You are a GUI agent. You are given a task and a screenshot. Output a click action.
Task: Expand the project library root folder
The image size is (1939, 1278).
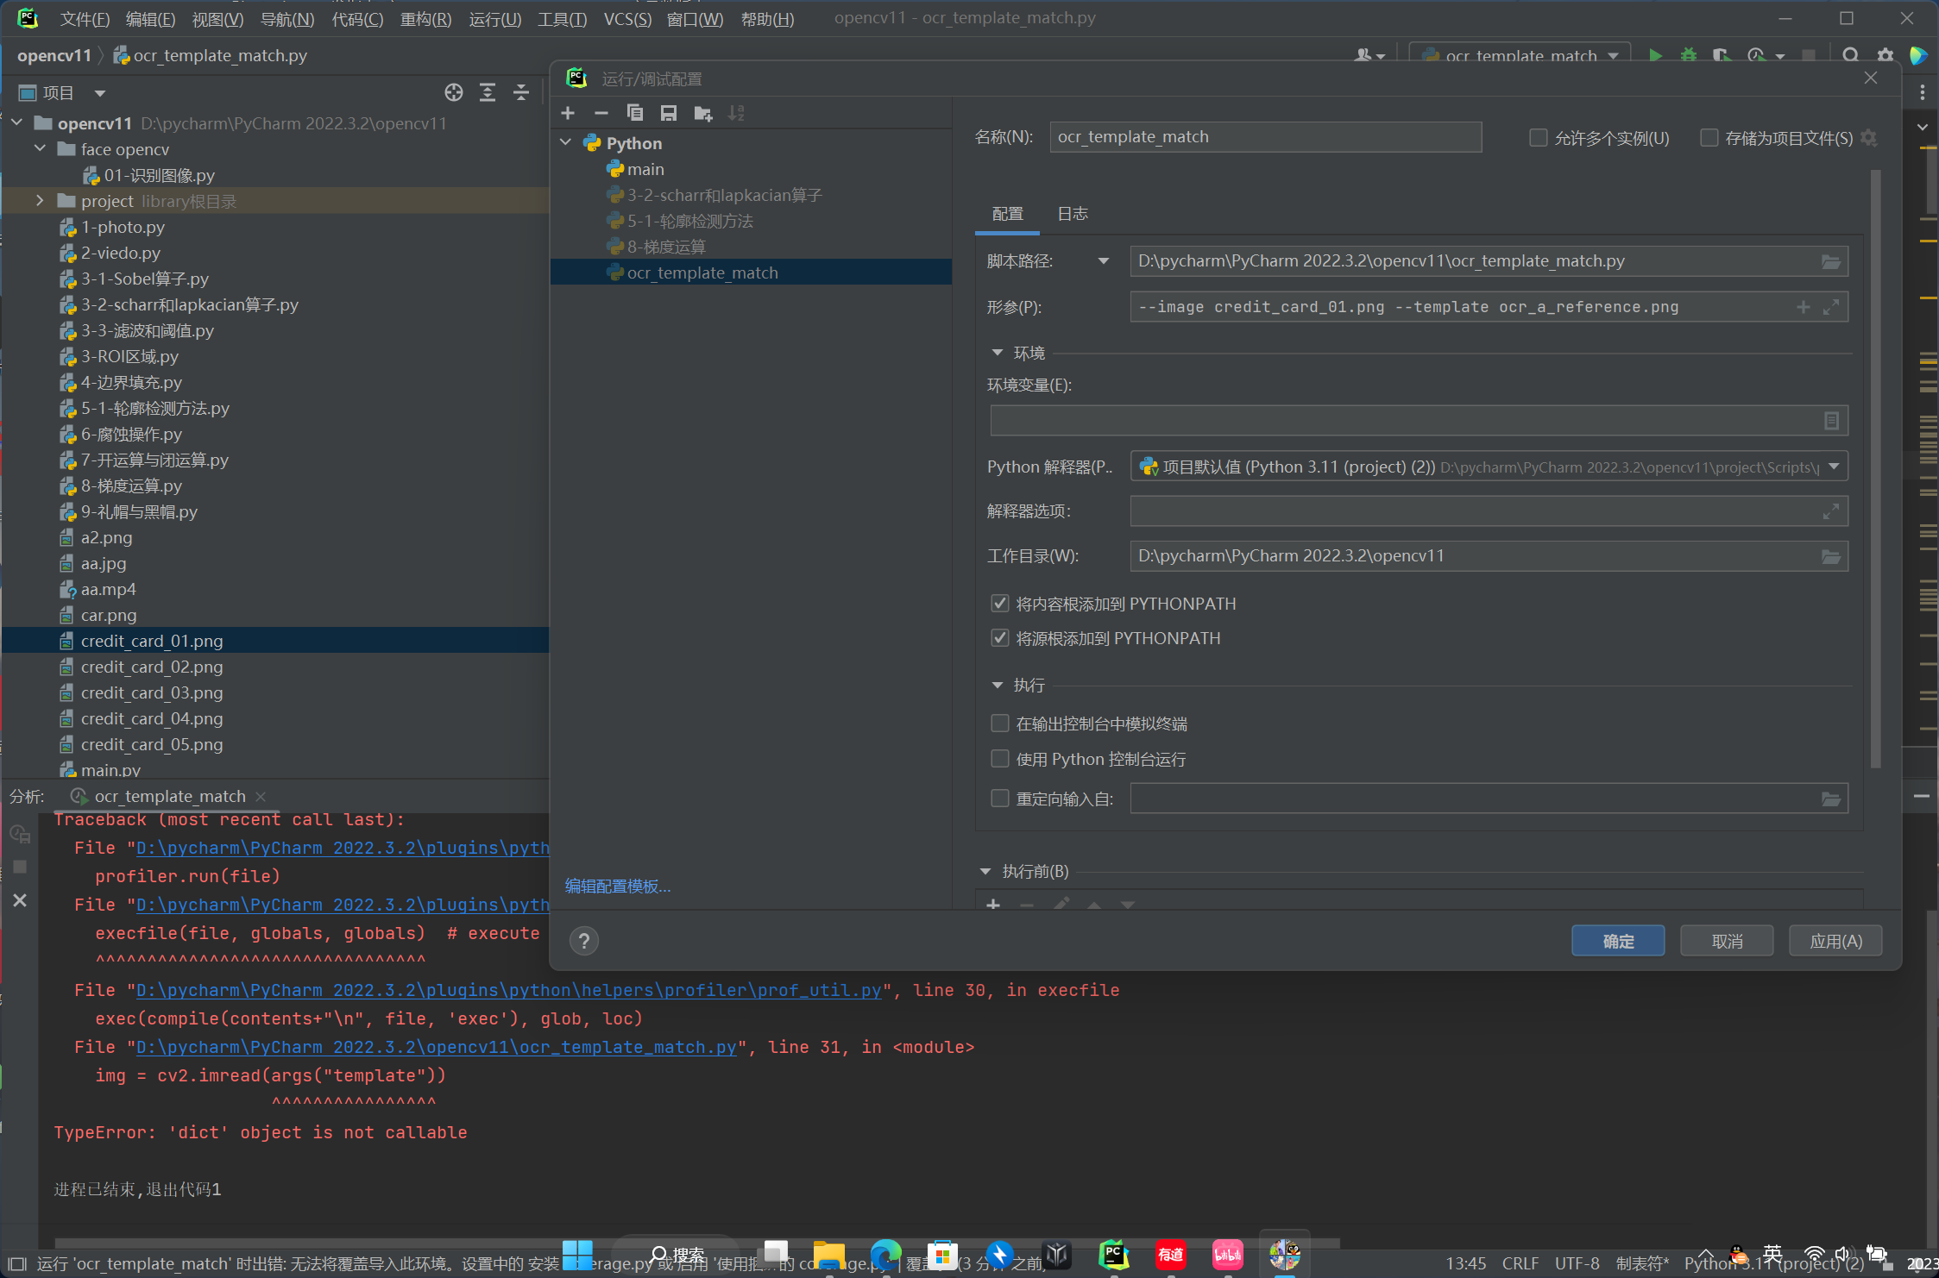coord(40,201)
